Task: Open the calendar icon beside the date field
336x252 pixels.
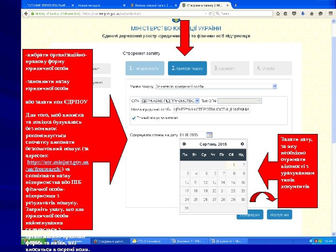Action: (x=209, y=135)
